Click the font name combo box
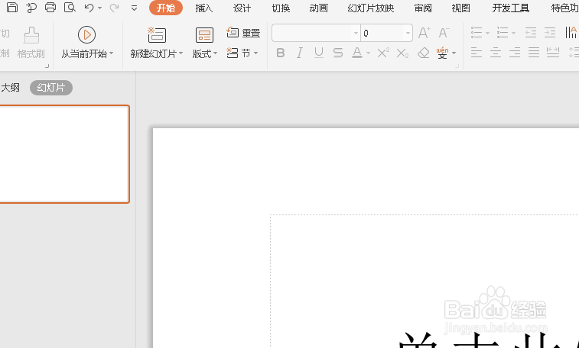Viewport: 579px width, 348px height. click(316, 33)
